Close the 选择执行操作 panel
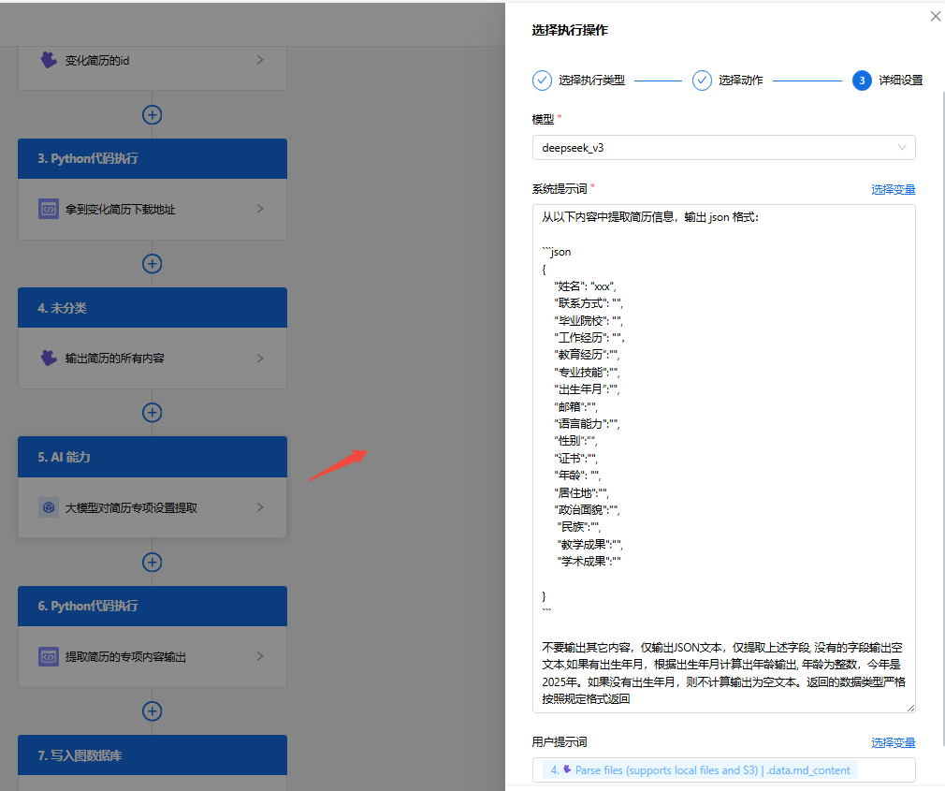Screen dimensions: 945x791 click(936, 16)
